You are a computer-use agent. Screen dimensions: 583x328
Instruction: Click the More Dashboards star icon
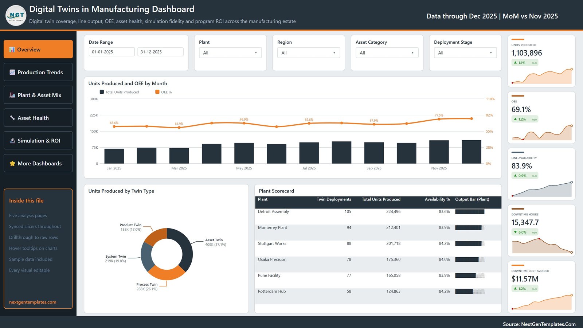12,163
